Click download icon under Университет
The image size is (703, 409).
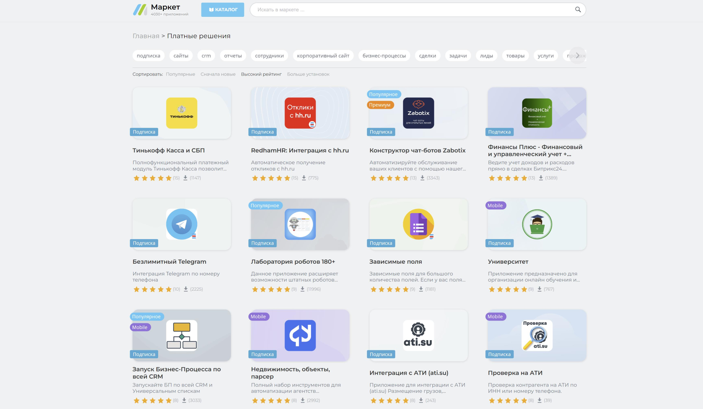pyautogui.click(x=539, y=289)
